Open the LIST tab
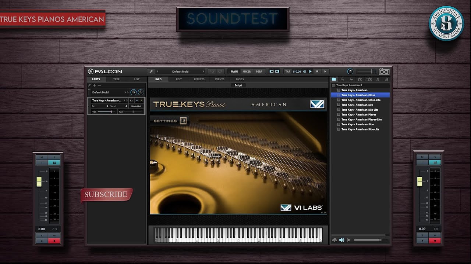The width and height of the screenshot is (471, 264). (137, 79)
